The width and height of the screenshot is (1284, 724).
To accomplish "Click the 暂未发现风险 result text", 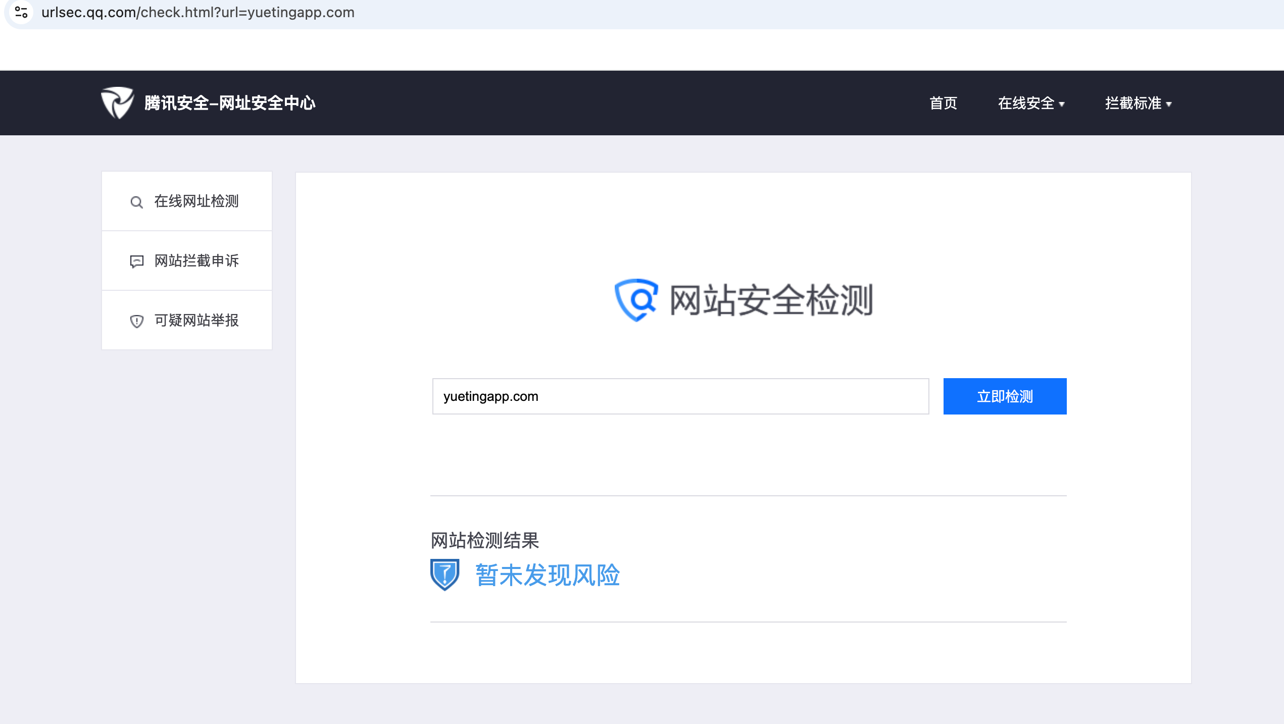I will tap(548, 575).
